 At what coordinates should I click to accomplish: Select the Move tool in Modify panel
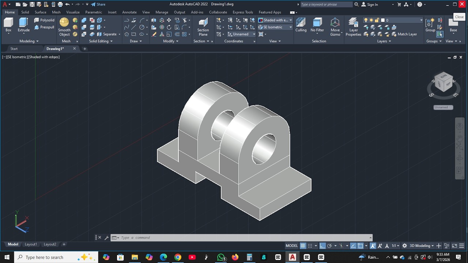pos(169,20)
